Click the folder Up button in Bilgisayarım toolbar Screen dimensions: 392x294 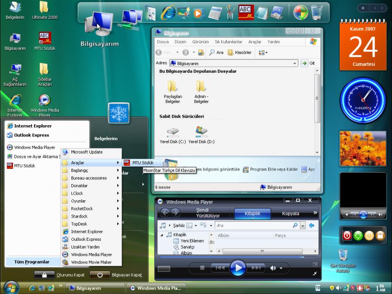[201, 52]
